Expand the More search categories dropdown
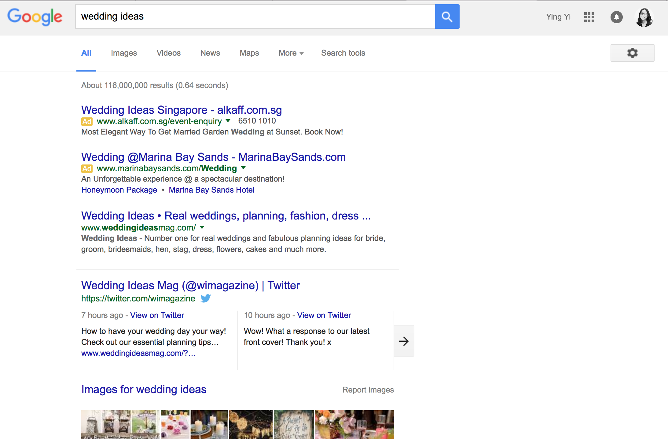This screenshot has height=439, width=668. 291,53
